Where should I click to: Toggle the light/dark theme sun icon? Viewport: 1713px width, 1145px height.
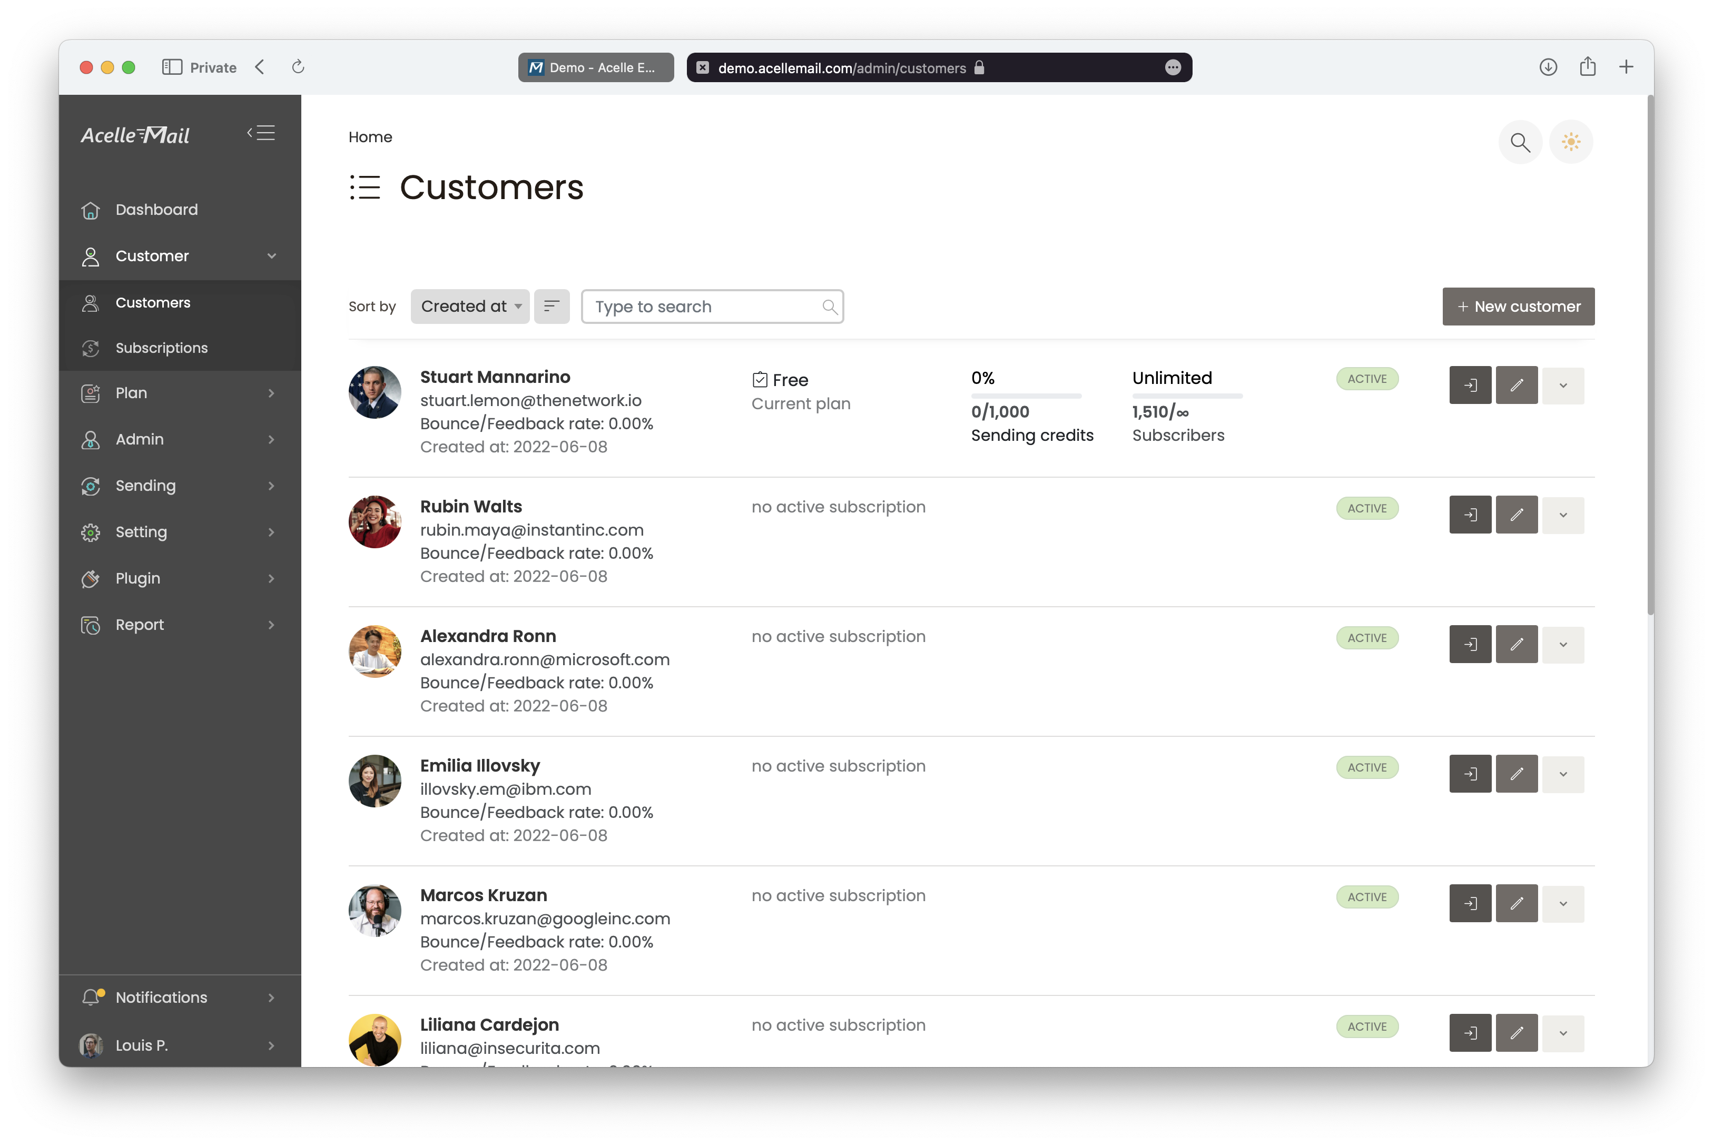point(1571,142)
